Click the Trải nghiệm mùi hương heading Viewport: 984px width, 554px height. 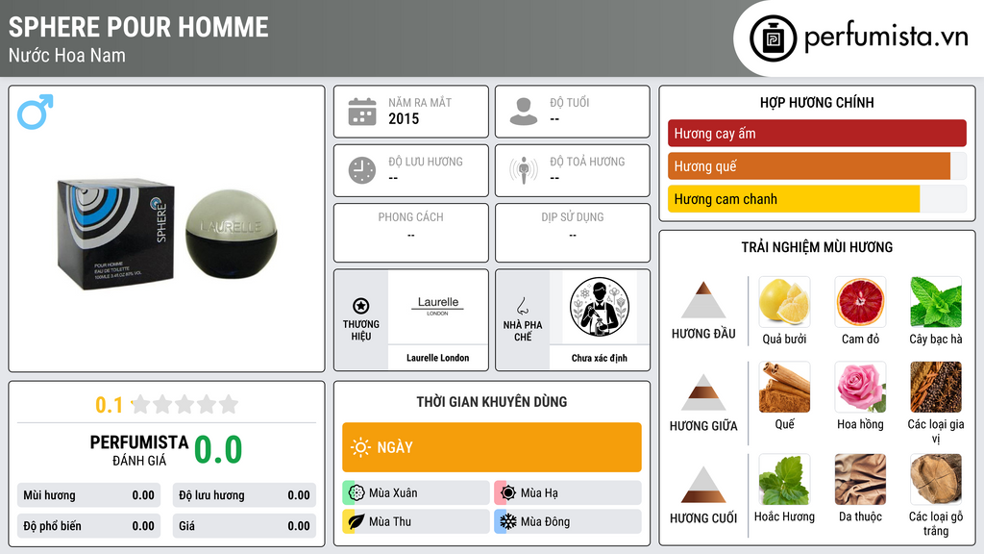coord(817,247)
